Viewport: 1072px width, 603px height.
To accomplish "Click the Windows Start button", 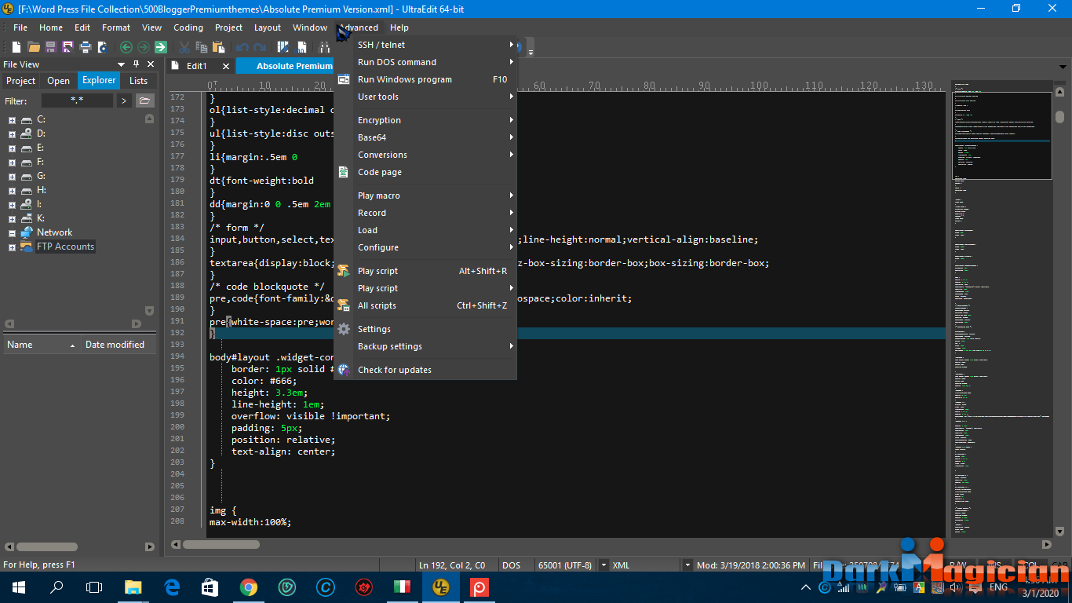I will point(19,587).
